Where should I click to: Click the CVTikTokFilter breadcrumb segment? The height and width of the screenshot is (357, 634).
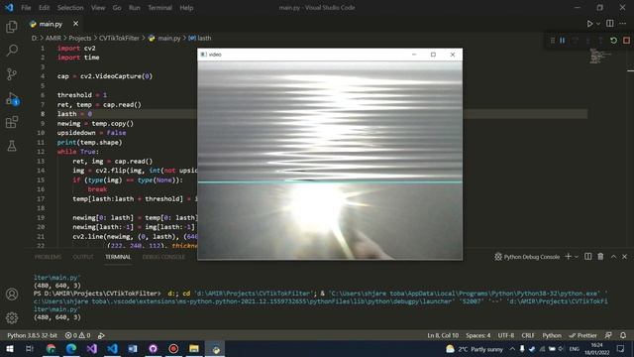119,38
